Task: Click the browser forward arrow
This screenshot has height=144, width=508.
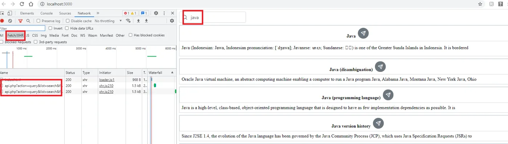Action: (13, 4)
